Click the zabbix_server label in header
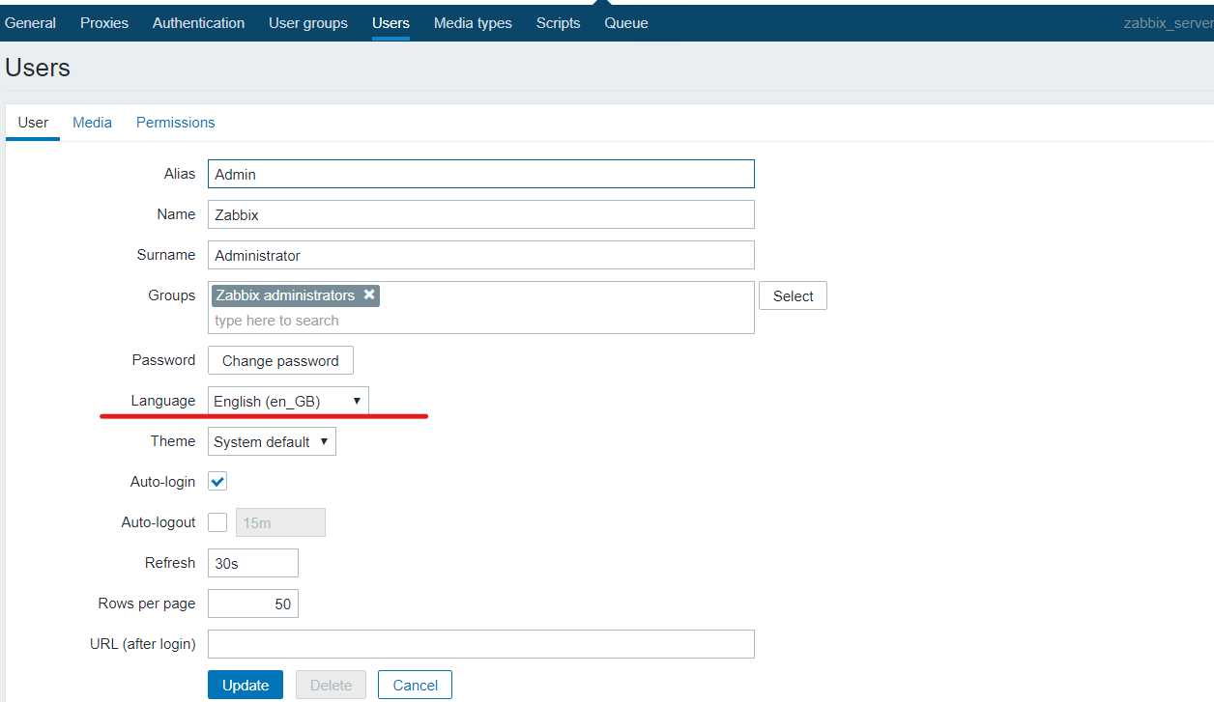The width and height of the screenshot is (1214, 702). pos(1168,23)
